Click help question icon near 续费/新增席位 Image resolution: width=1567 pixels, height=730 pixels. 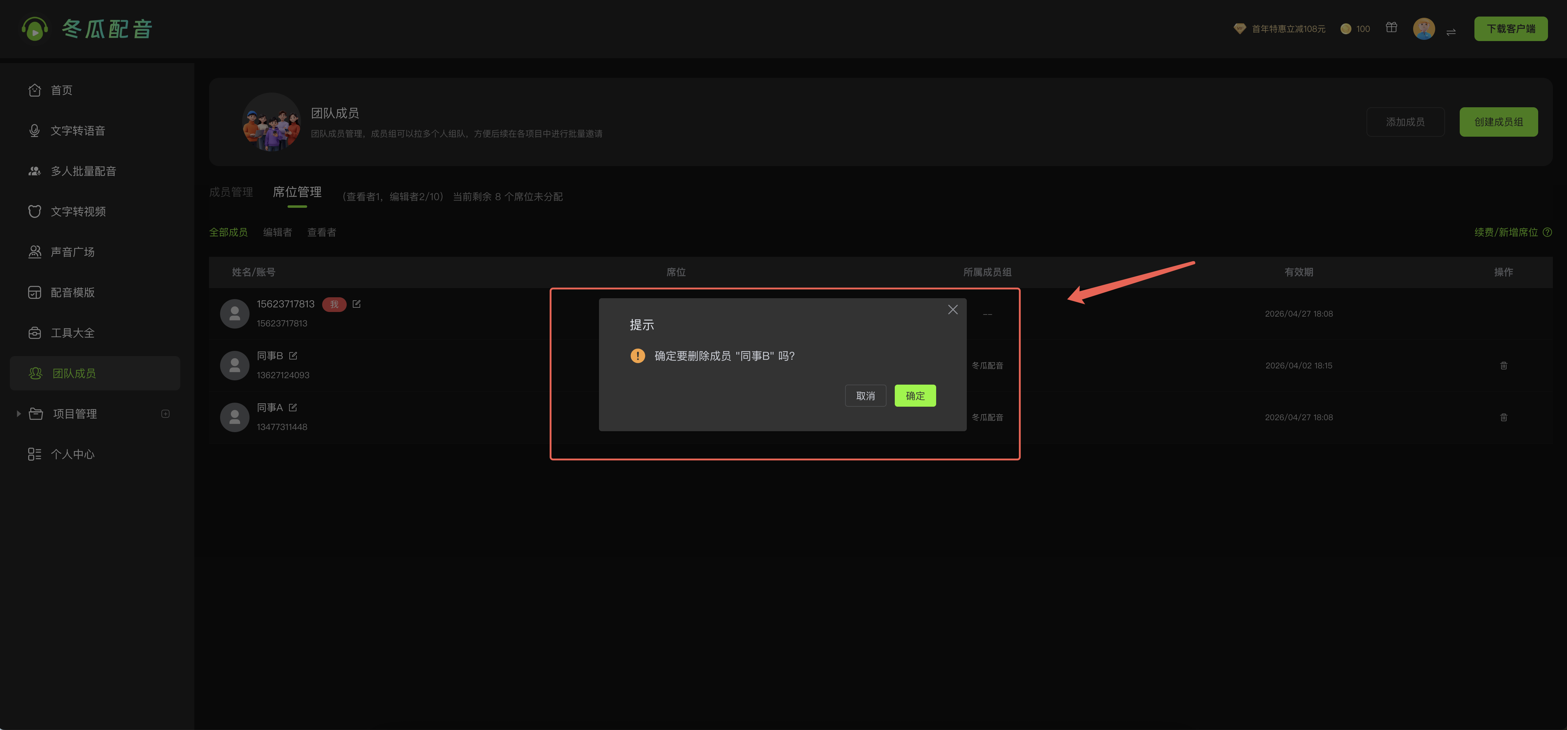(1547, 232)
